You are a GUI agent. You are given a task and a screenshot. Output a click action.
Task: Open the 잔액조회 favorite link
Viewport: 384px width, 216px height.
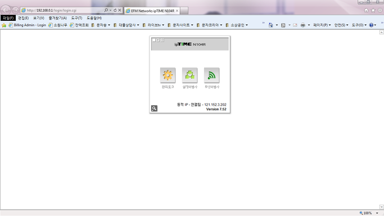pos(79,25)
